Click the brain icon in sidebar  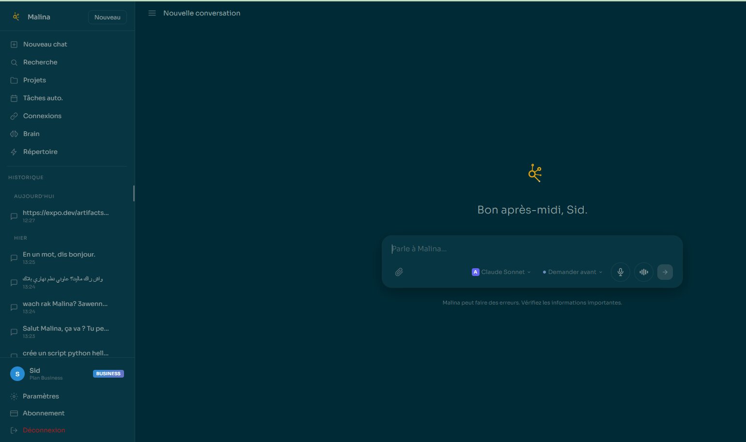(14, 134)
